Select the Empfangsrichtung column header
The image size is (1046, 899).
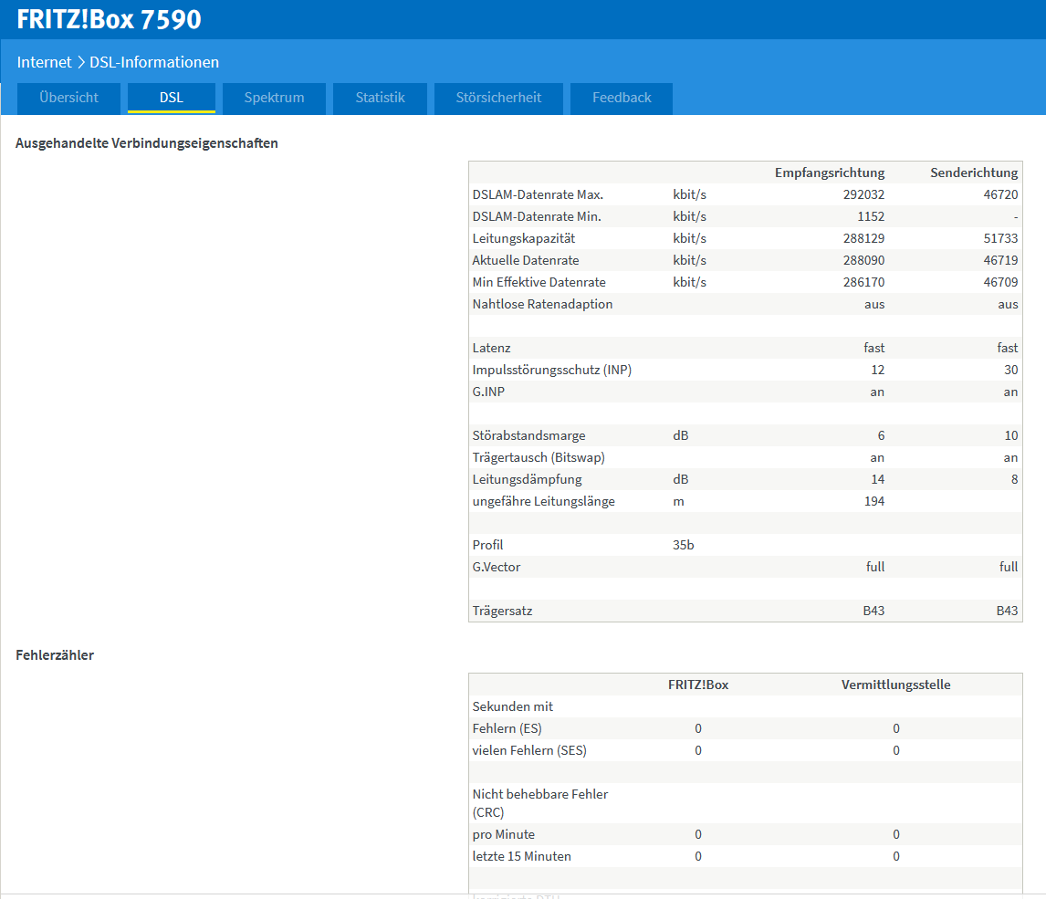[829, 172]
